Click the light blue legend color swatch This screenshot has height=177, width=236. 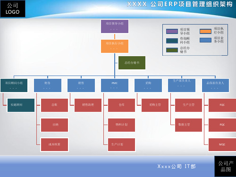tap(205, 40)
